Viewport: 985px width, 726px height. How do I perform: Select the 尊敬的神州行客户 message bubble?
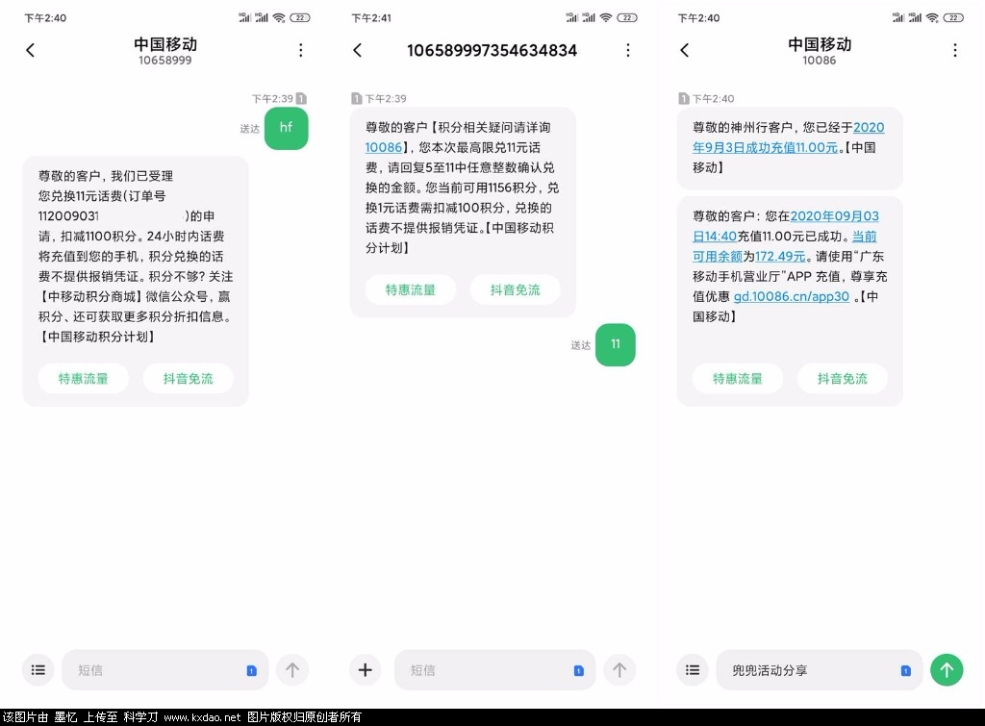[790, 148]
